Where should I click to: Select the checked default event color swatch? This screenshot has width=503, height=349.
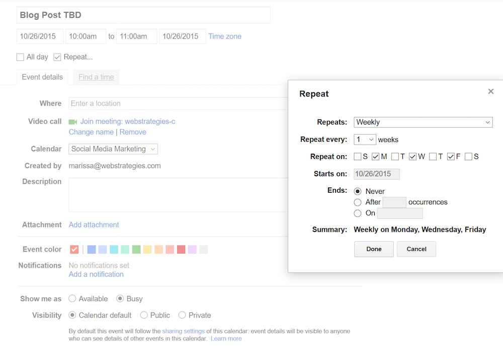74,250
